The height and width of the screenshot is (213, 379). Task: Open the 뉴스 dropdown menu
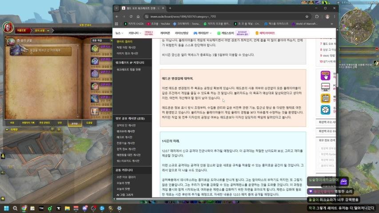[119, 33]
